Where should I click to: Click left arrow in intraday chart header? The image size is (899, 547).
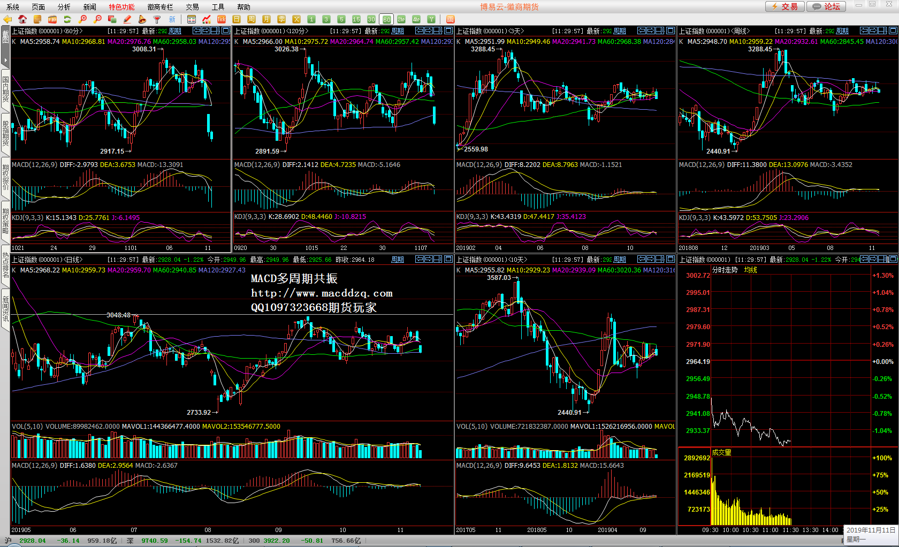pyautogui.click(x=864, y=259)
